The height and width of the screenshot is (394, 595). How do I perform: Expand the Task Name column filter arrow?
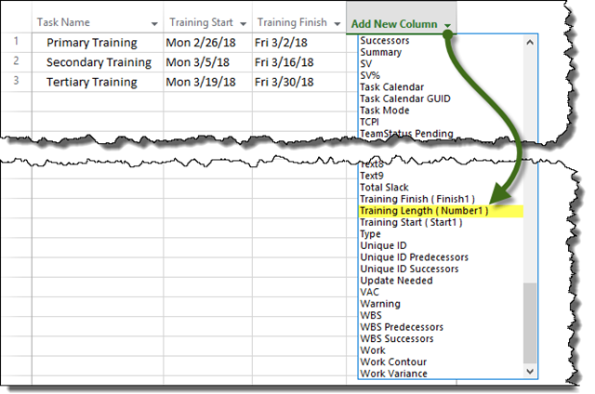coord(152,23)
